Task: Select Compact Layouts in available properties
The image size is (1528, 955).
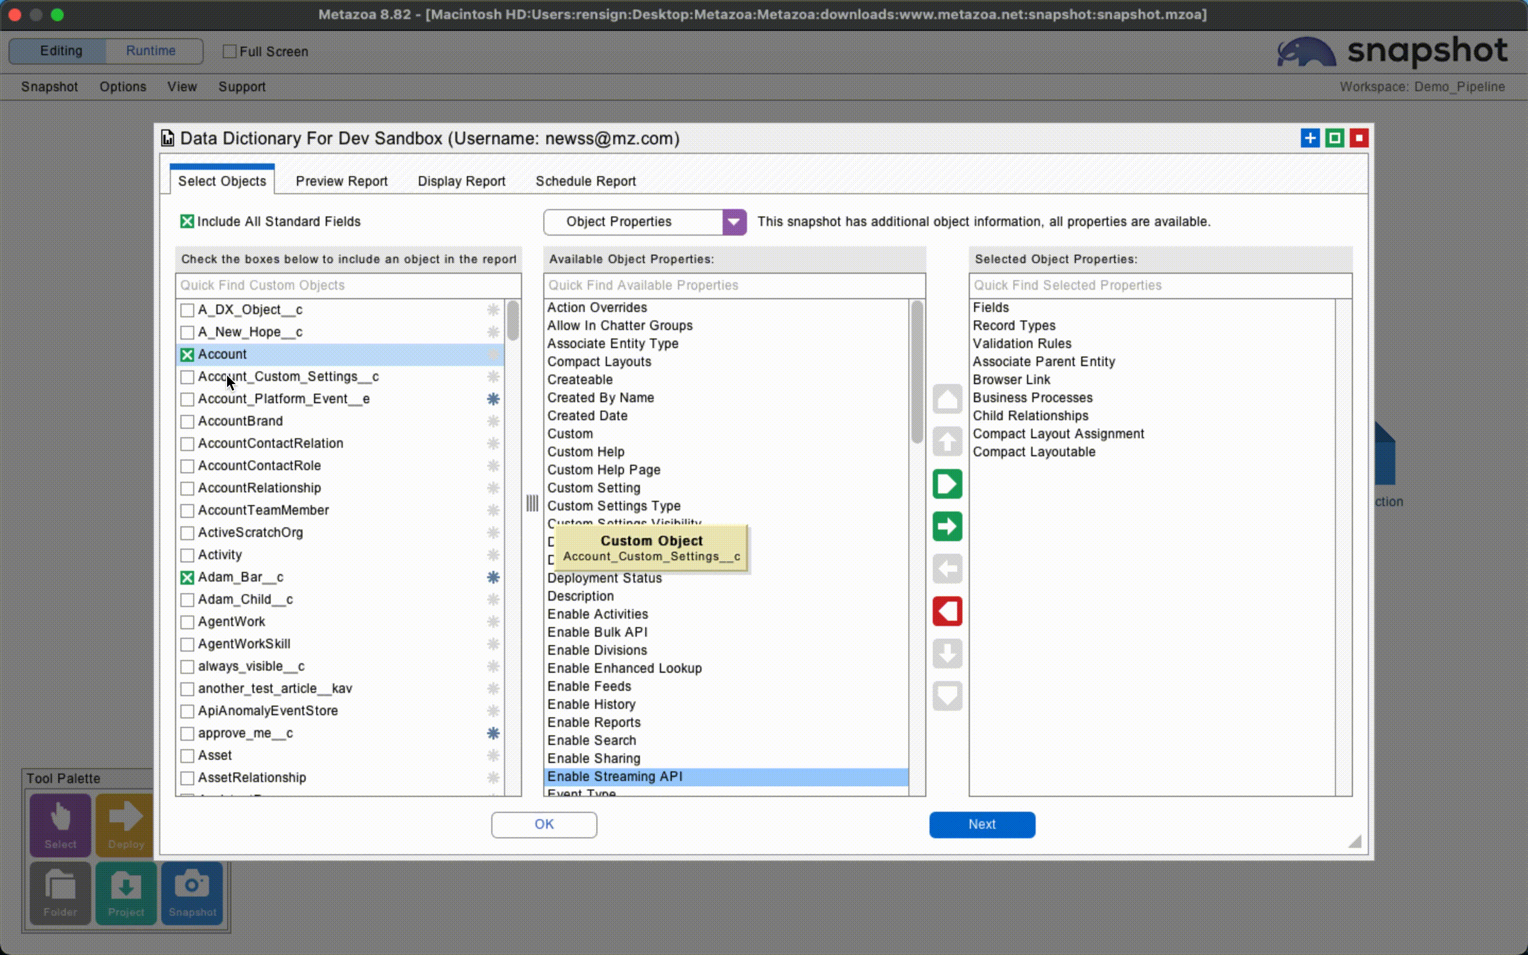Action: [726, 362]
